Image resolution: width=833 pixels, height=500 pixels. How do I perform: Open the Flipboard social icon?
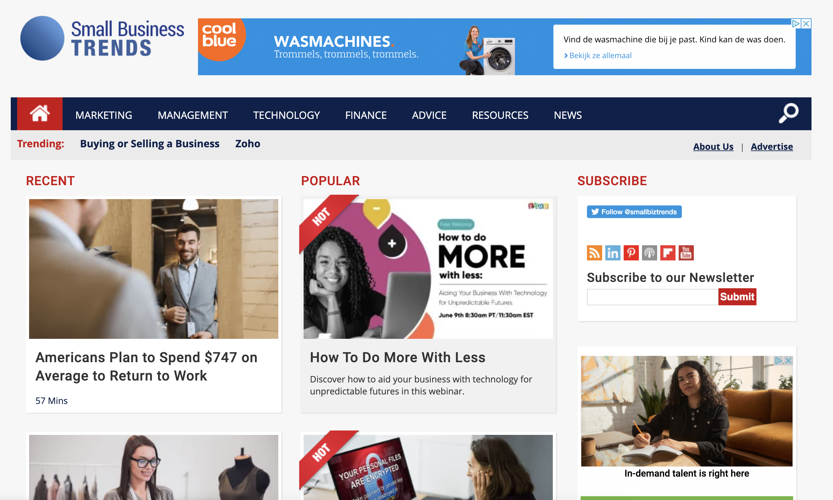[x=668, y=253]
